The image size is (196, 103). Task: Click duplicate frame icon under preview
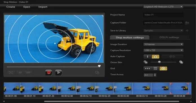97,72
